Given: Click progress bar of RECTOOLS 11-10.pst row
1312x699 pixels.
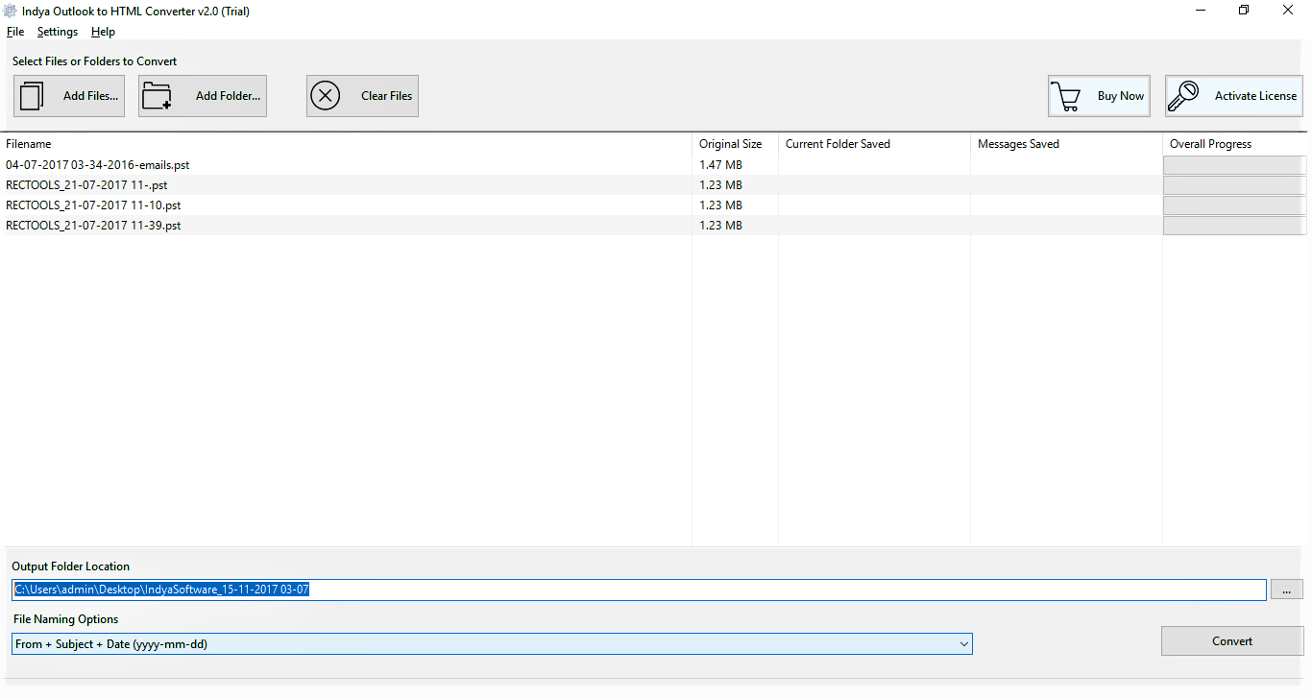Looking at the screenshot, I should (x=1235, y=205).
